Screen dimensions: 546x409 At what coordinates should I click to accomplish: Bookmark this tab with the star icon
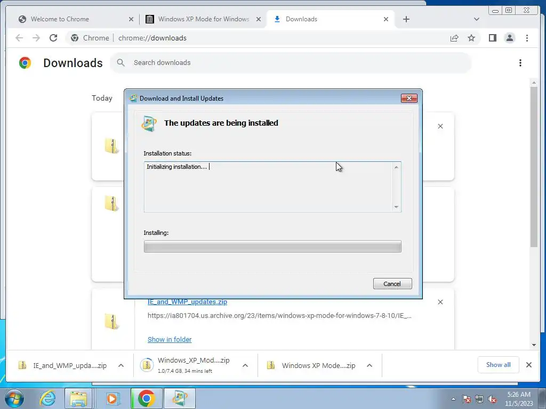(471, 38)
